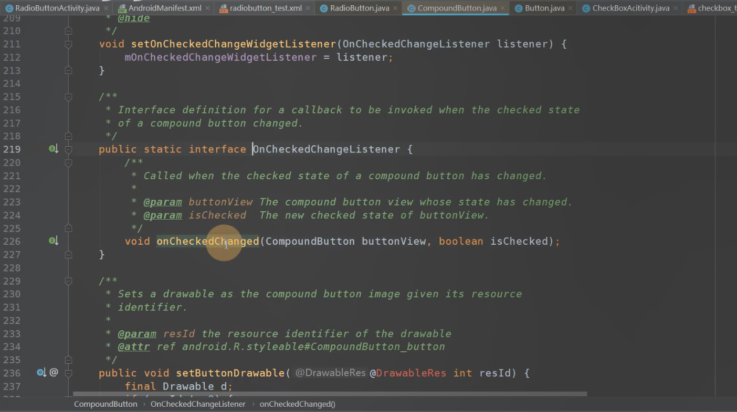737x412 pixels.
Task: Click the implemented-method gutter icon on line 226
Action: [x=53, y=241]
